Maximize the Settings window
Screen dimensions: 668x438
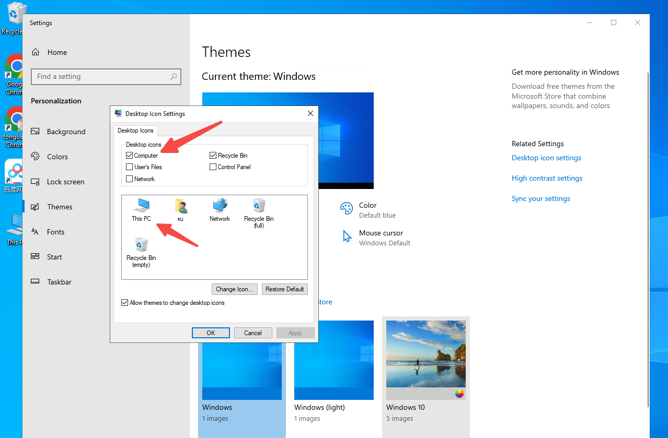tap(614, 22)
